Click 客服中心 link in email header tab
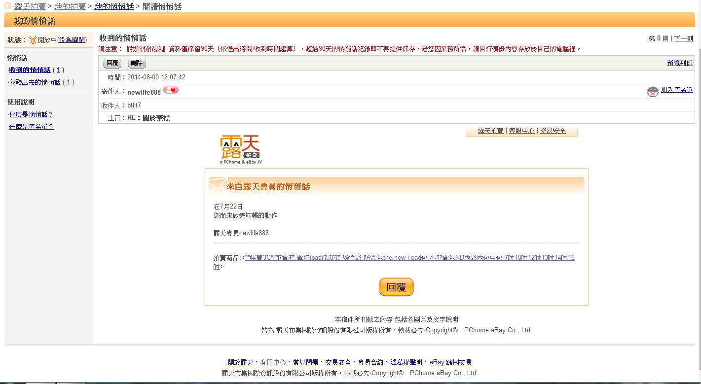 coord(521,131)
